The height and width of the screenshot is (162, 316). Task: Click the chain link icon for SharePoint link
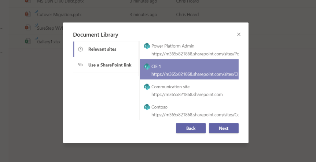pyautogui.click(x=81, y=65)
